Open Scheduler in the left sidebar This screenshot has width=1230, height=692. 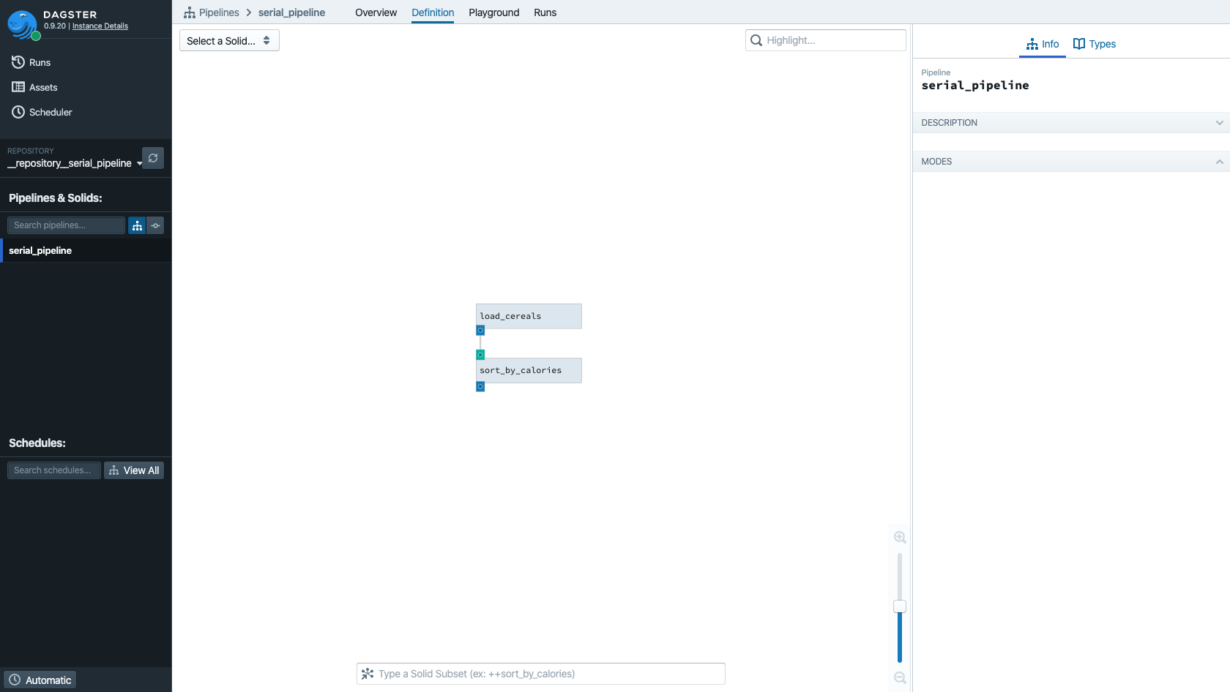coord(42,112)
